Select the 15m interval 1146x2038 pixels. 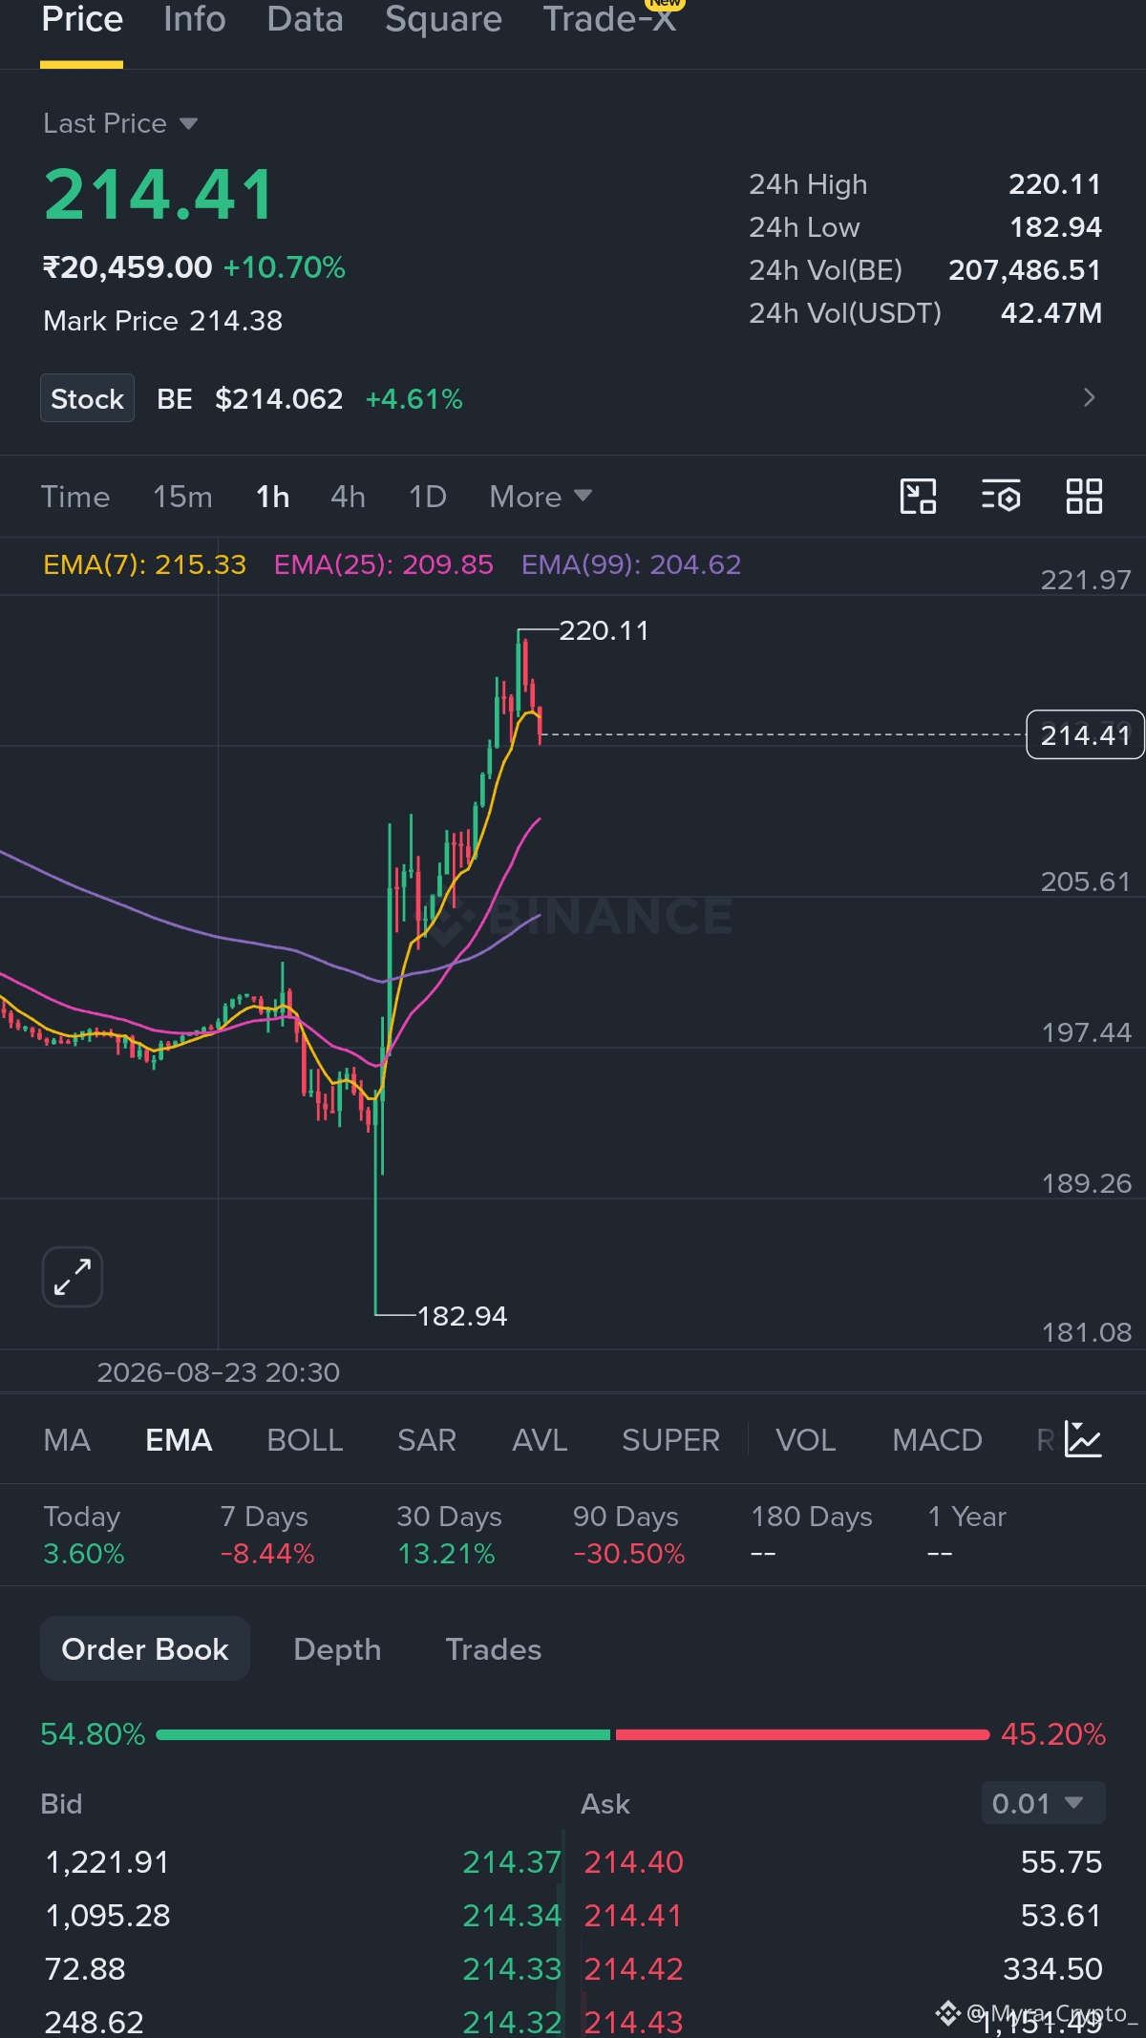click(x=182, y=497)
